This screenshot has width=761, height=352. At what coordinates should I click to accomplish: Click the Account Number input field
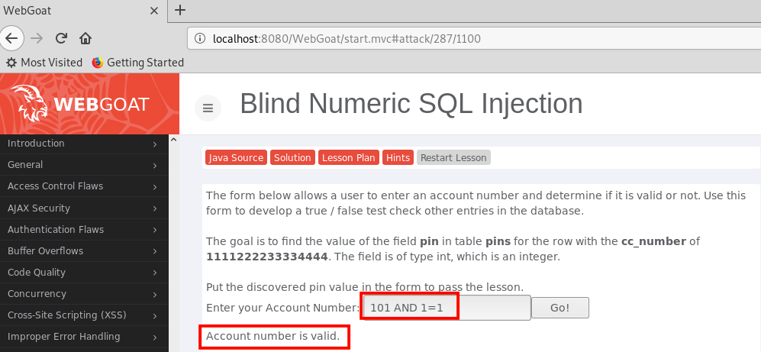pos(446,308)
